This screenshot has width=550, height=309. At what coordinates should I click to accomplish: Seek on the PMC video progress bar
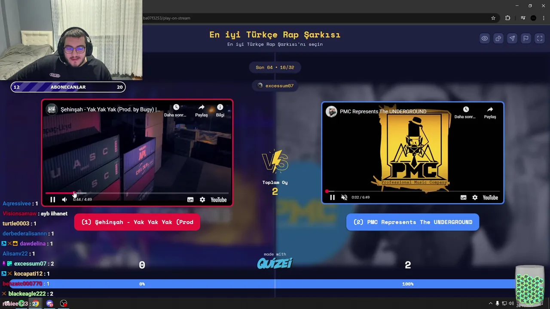click(x=412, y=191)
